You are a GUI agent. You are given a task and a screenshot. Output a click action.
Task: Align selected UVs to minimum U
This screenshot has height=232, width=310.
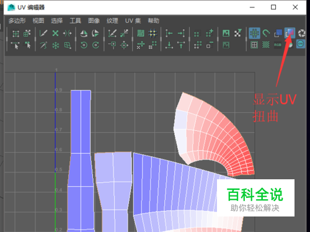pyautogui.click(x=169, y=33)
